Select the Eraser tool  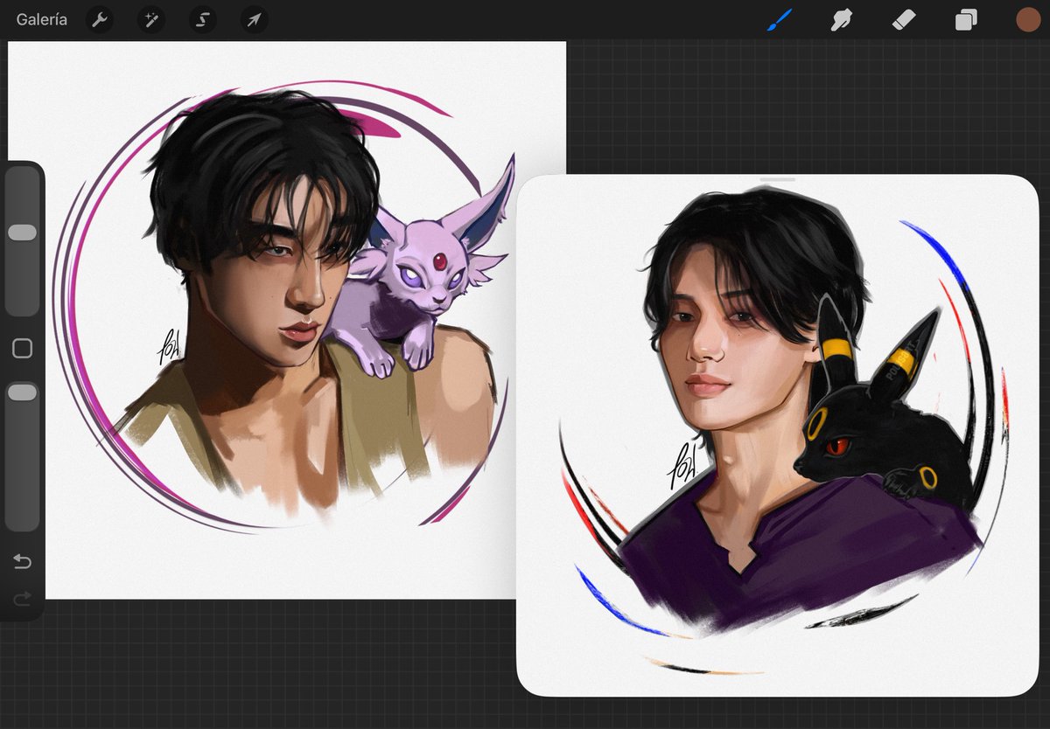point(903,19)
